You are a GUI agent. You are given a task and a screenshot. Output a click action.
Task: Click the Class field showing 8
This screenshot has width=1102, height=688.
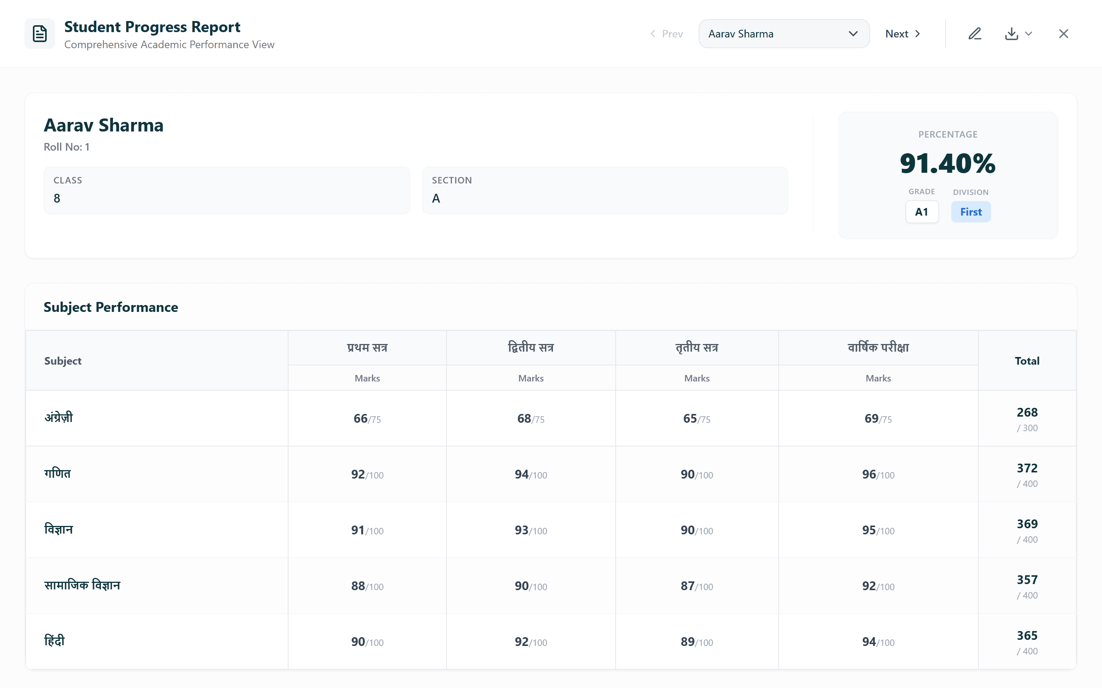(227, 190)
